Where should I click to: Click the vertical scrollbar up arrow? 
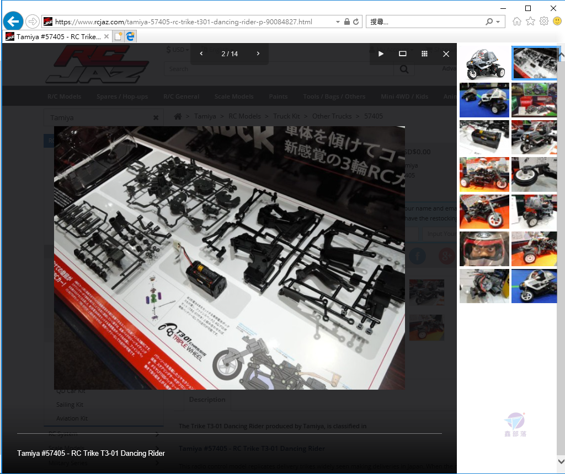point(561,55)
